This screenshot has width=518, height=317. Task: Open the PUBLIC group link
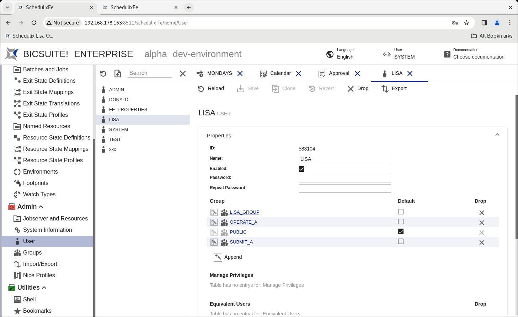pos(238,232)
